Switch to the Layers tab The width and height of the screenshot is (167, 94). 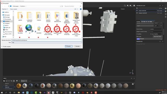138,22
